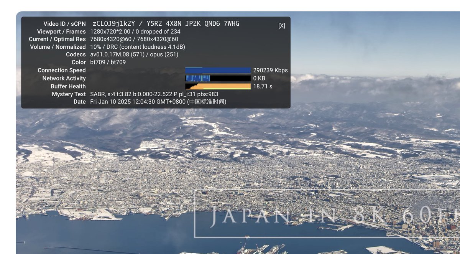The height and width of the screenshot is (254, 460).
Task: Click the Video ID / sCPN label
Action: click(x=64, y=24)
